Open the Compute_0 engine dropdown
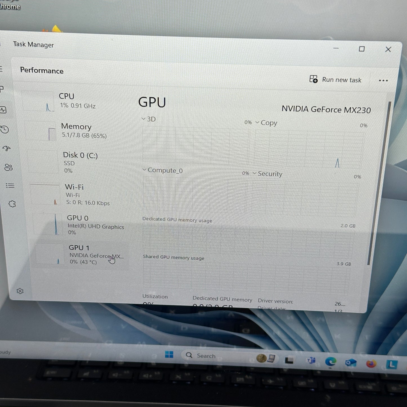This screenshot has height=407, width=407. tap(144, 170)
